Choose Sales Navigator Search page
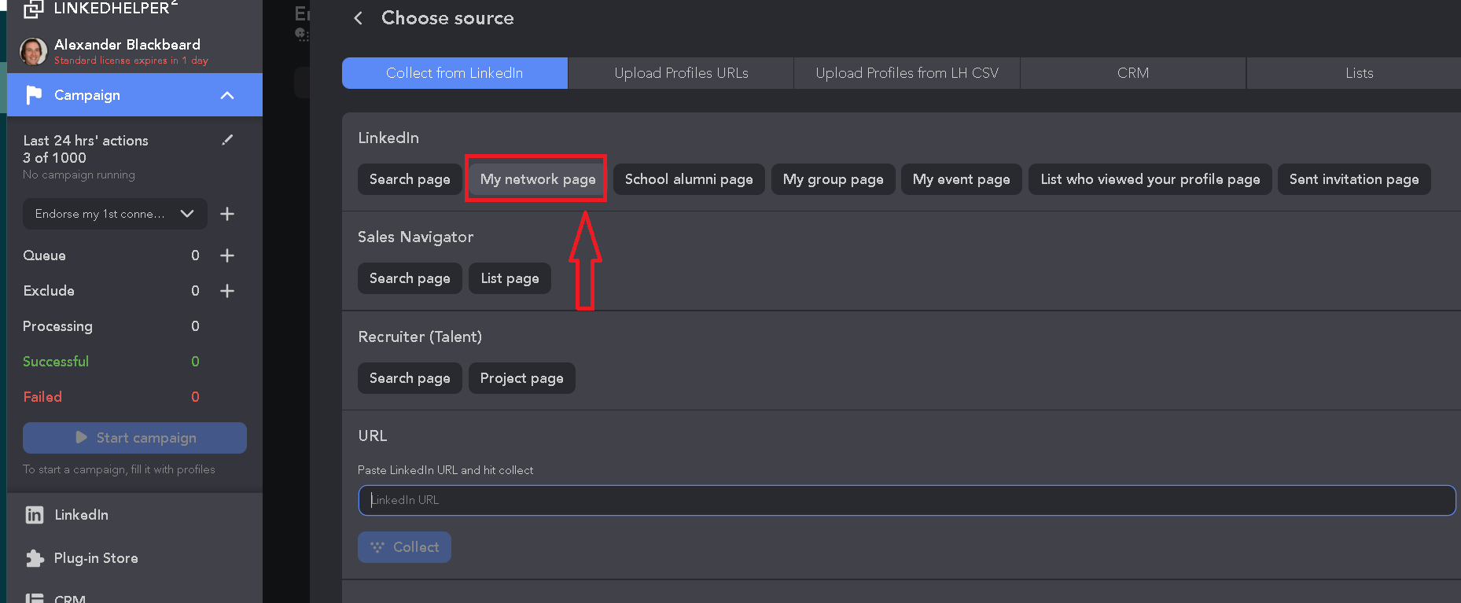 click(410, 278)
